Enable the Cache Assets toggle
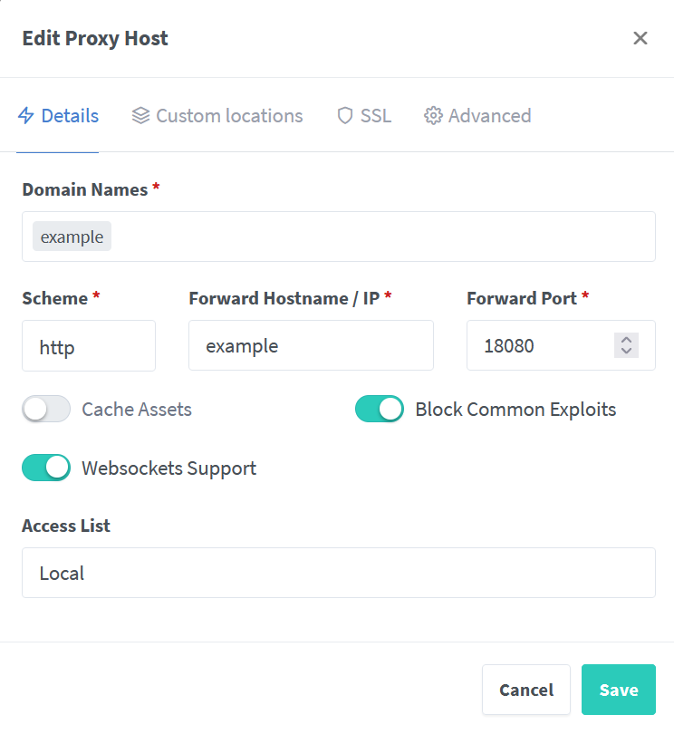The width and height of the screenshot is (674, 734). 46,409
